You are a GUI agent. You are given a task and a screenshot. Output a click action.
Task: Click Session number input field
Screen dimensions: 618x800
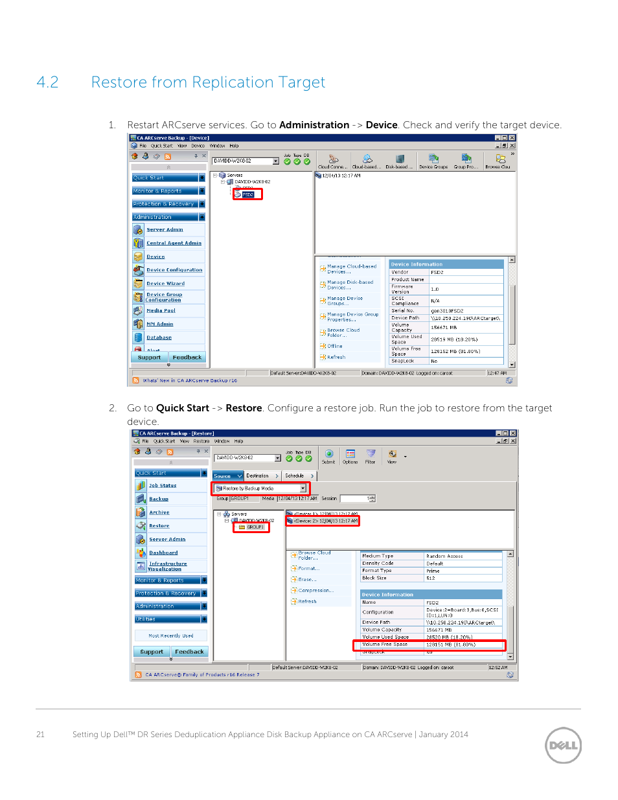point(354,499)
